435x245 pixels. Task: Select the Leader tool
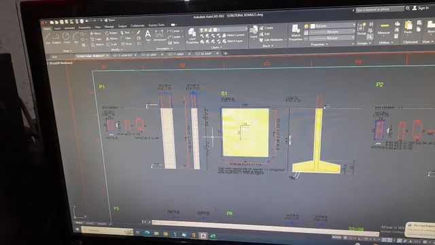coord(175,37)
